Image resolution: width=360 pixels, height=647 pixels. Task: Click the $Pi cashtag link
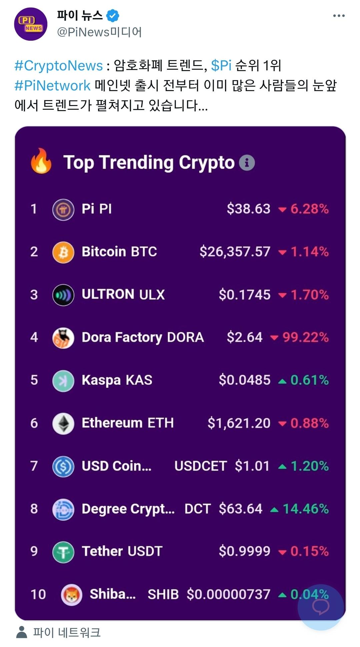click(x=221, y=66)
